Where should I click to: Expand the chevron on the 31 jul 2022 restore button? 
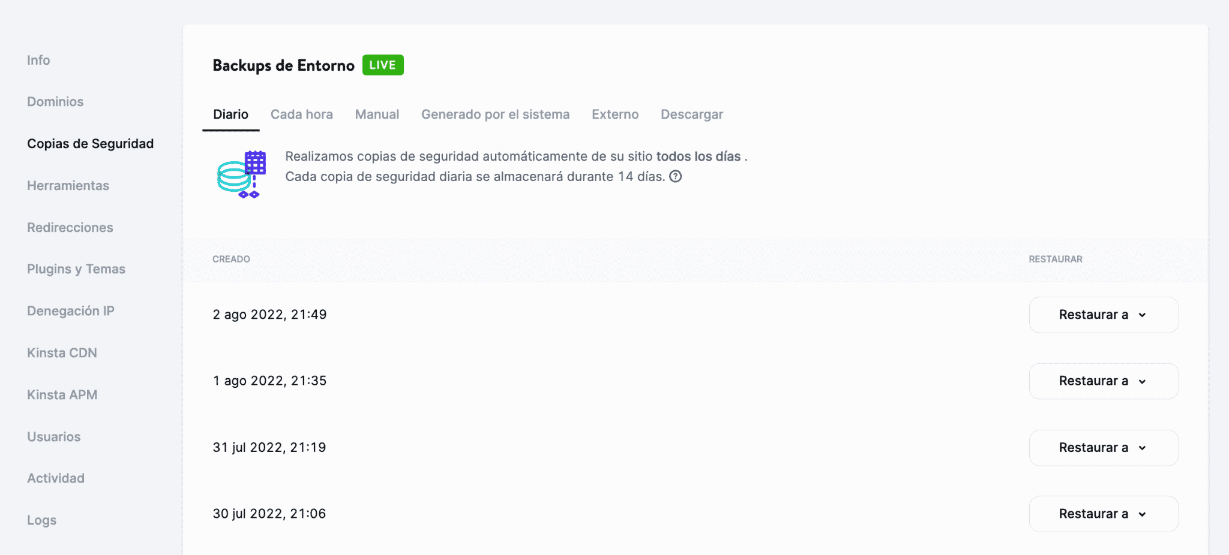click(1142, 448)
